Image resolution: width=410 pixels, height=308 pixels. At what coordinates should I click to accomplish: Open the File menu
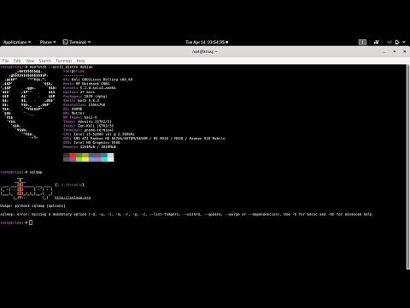coord(5,61)
